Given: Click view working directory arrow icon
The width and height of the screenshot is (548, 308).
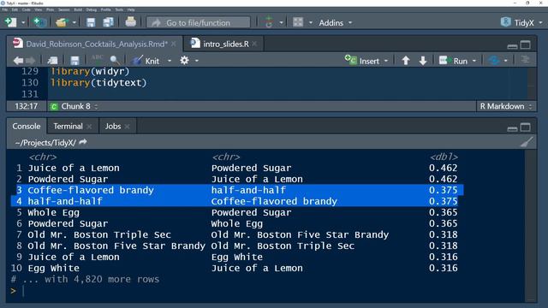Looking at the screenshot, I should (x=83, y=142).
